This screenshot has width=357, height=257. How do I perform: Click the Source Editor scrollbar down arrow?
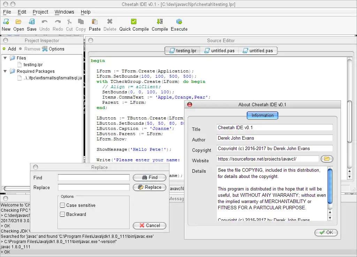pyautogui.click(x=350, y=177)
